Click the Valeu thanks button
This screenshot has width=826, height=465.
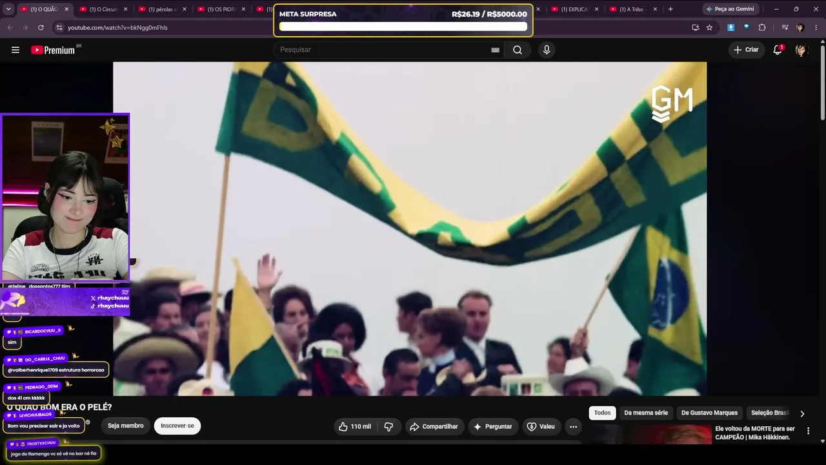point(541,426)
